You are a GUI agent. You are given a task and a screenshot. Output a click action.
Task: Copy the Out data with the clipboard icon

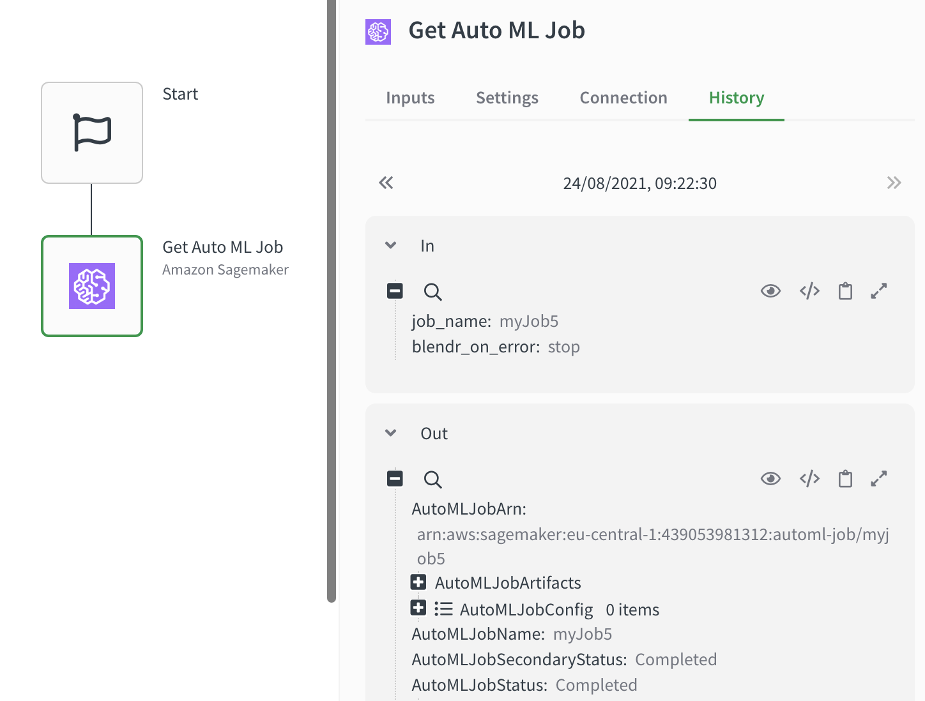click(x=845, y=479)
